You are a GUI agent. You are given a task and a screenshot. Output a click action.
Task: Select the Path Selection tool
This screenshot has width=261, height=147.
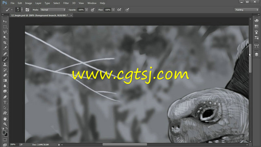5,107
